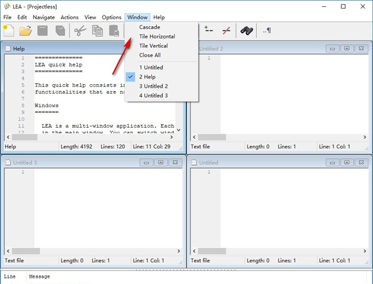Open the Help menu in the menu bar
This screenshot has height=284, width=373.
click(159, 17)
